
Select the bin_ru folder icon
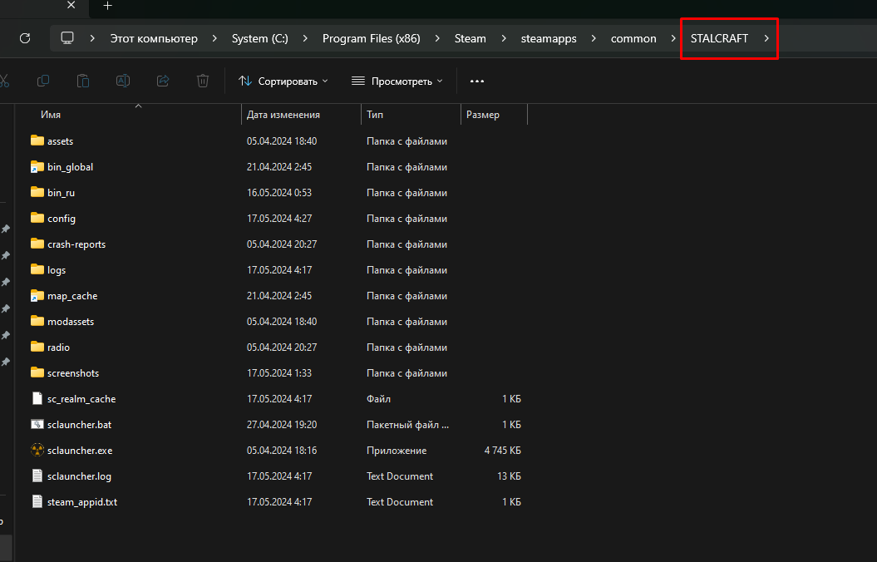click(37, 192)
